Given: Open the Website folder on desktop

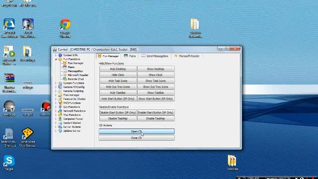Looking at the screenshot, I should 232,163.
